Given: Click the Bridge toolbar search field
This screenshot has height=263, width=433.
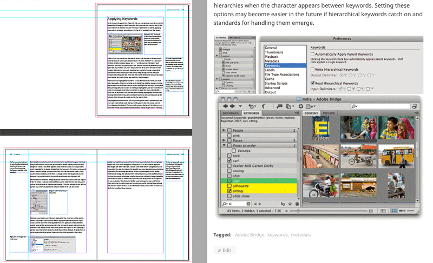Looking at the screenshot, I should 380,106.
